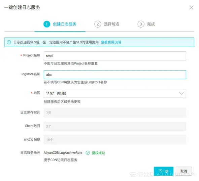Open the 完成 step tab

tap(151, 24)
